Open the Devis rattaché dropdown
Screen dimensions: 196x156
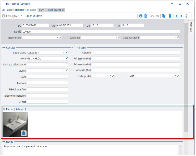[175, 37]
